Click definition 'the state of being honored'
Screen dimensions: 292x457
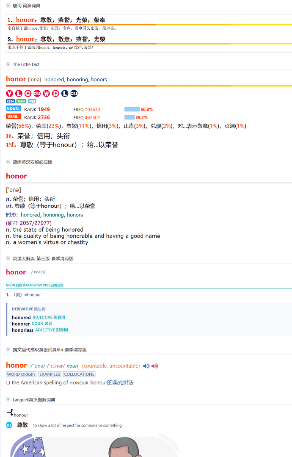point(48,230)
